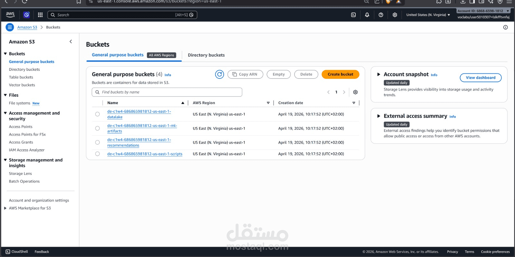Select the datalake bucket radio button
515x257 pixels.
(x=98, y=114)
